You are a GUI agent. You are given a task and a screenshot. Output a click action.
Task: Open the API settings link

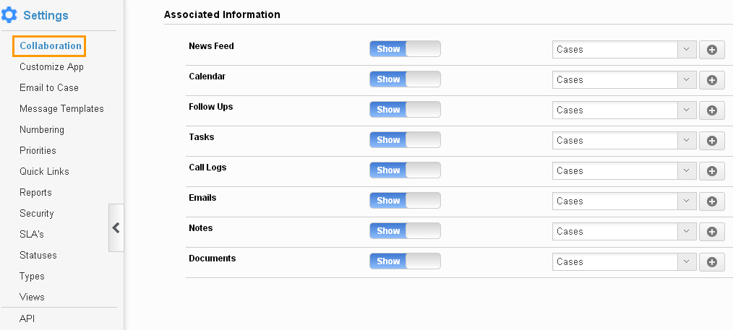27,318
